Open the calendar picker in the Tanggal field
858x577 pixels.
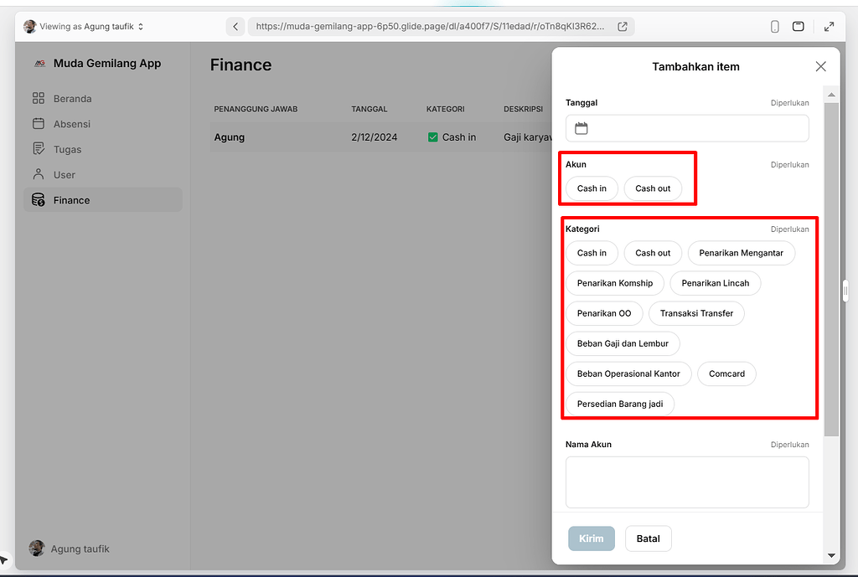click(581, 127)
